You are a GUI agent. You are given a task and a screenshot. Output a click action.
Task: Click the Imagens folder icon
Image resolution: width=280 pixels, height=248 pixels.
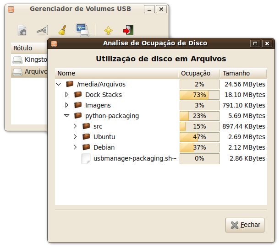pos(78,105)
